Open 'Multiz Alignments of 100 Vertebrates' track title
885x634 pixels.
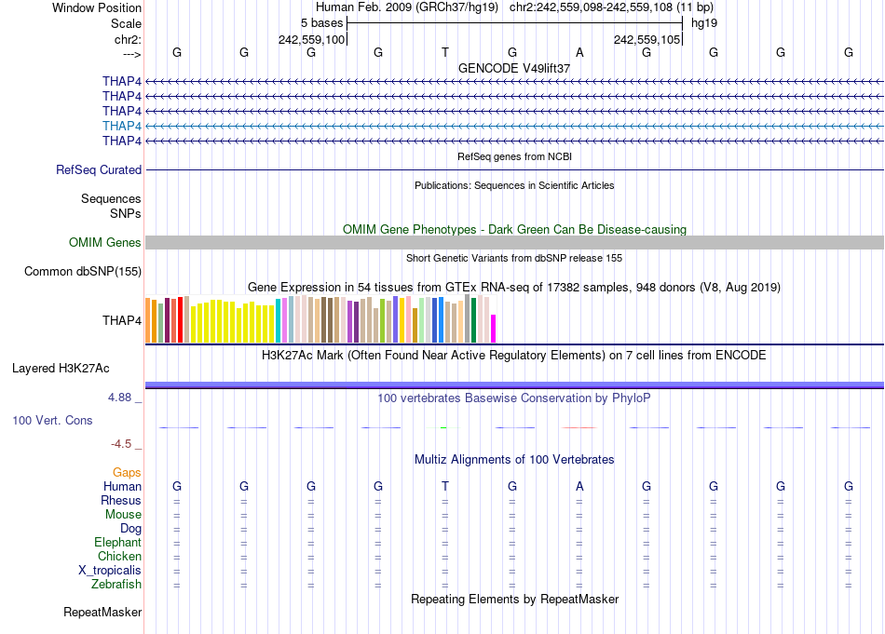(514, 460)
